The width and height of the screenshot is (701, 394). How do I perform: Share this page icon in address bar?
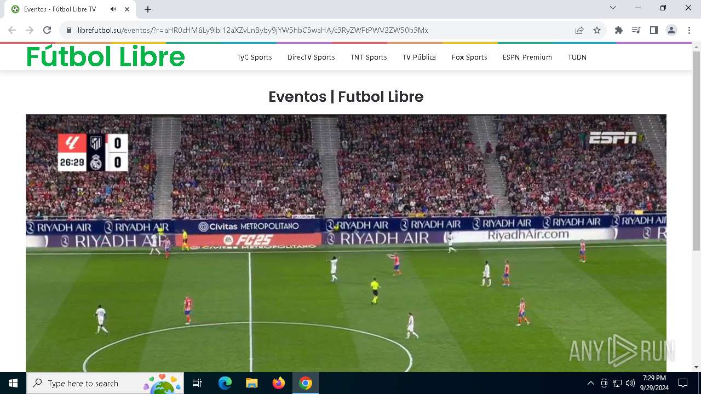579,30
